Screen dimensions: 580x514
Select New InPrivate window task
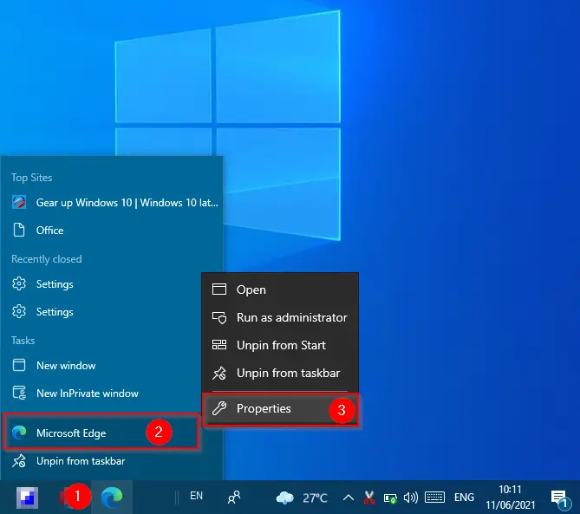point(112,393)
